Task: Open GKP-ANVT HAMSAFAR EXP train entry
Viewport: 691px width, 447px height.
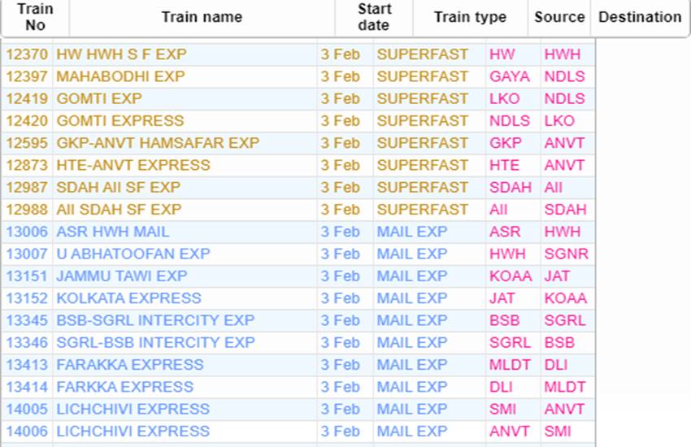Action: pyautogui.click(x=158, y=143)
